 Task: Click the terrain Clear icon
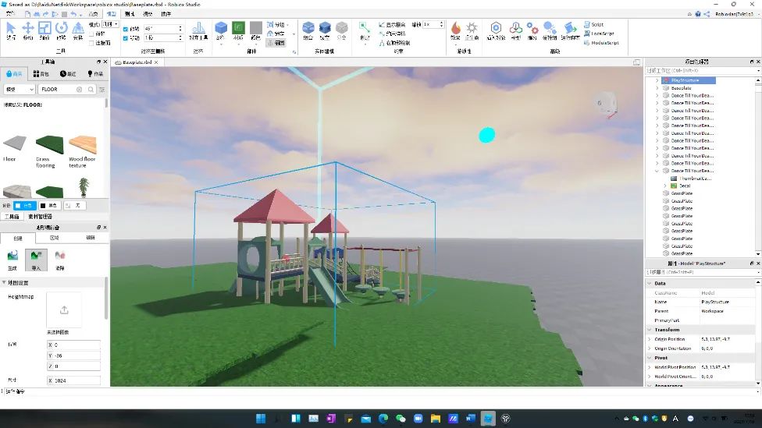coord(60,256)
